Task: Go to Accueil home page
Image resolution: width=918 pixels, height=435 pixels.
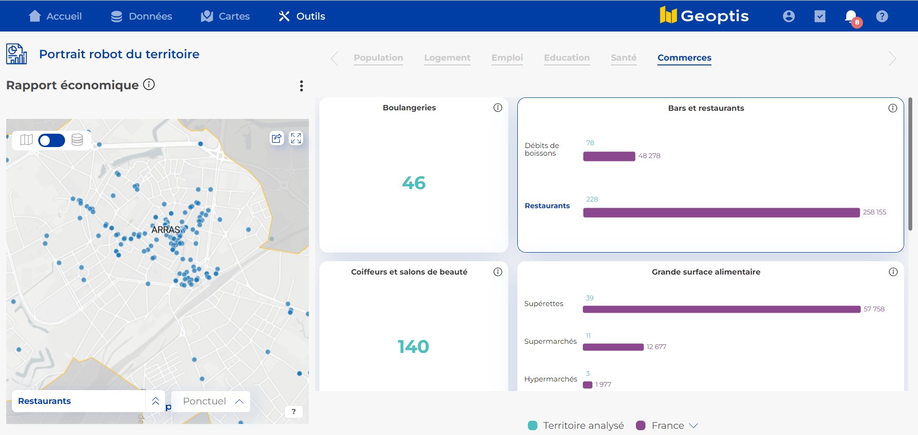Action: pyautogui.click(x=55, y=16)
